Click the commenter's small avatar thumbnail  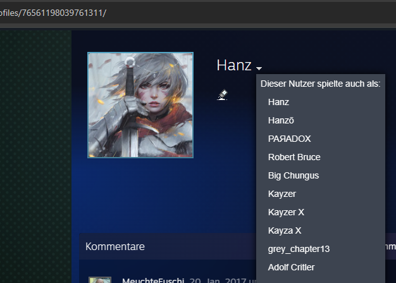pyautogui.click(x=100, y=280)
